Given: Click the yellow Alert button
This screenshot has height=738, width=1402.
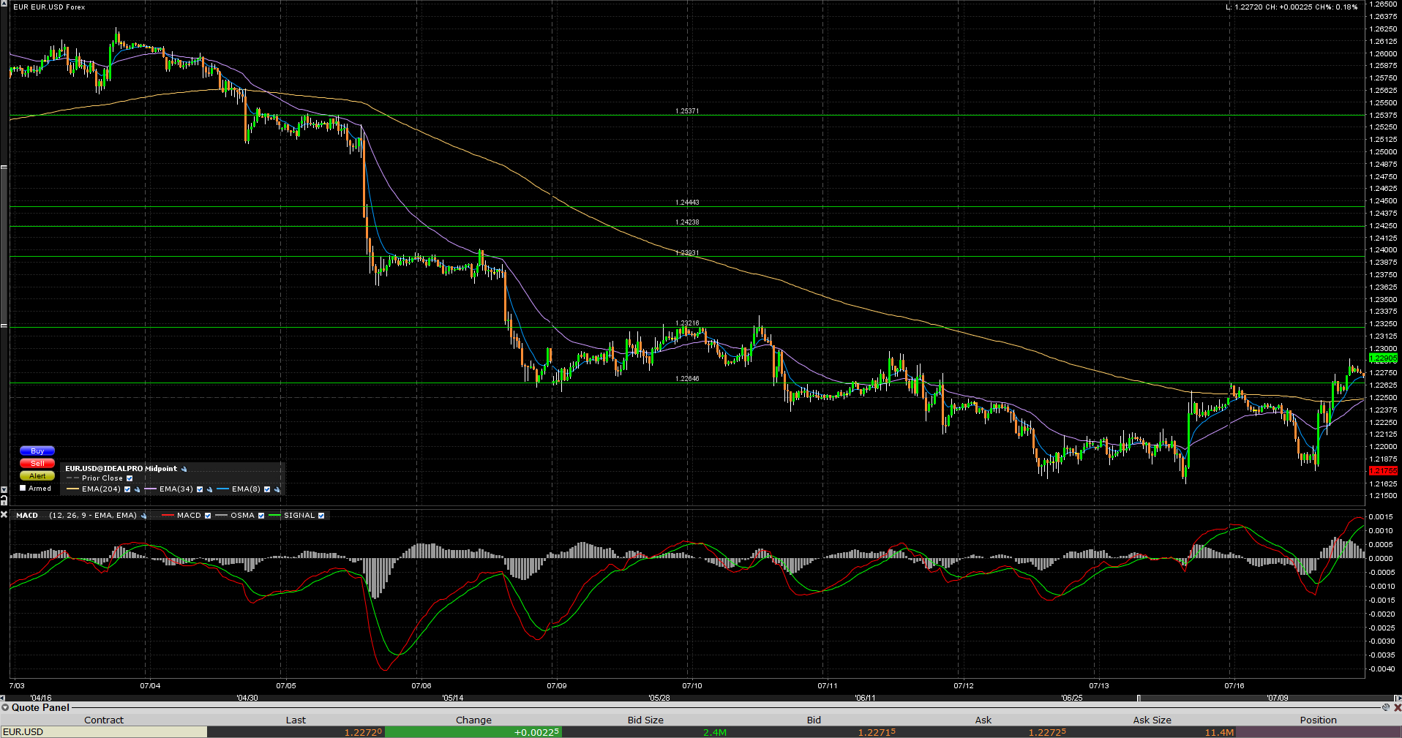Looking at the screenshot, I should click(x=37, y=476).
